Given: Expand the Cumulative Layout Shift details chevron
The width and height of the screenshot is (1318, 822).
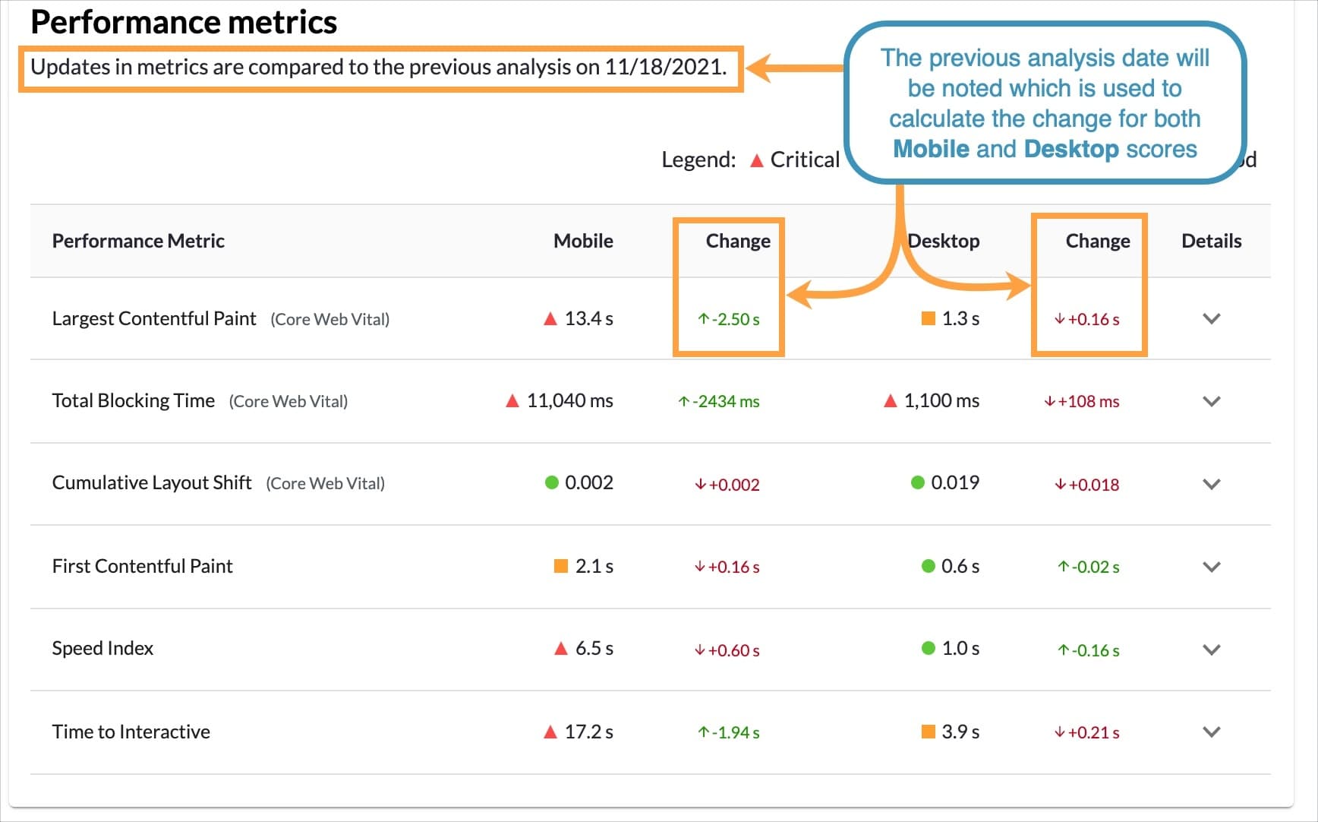Looking at the screenshot, I should pos(1212,483).
